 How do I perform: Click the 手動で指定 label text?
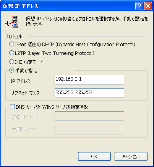[x=27, y=71]
